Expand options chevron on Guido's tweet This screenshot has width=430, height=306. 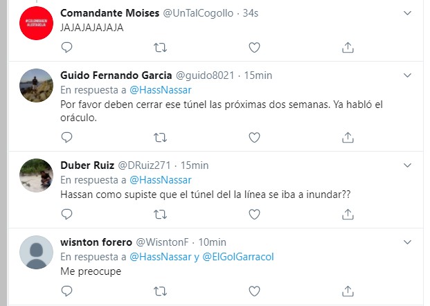click(x=408, y=75)
